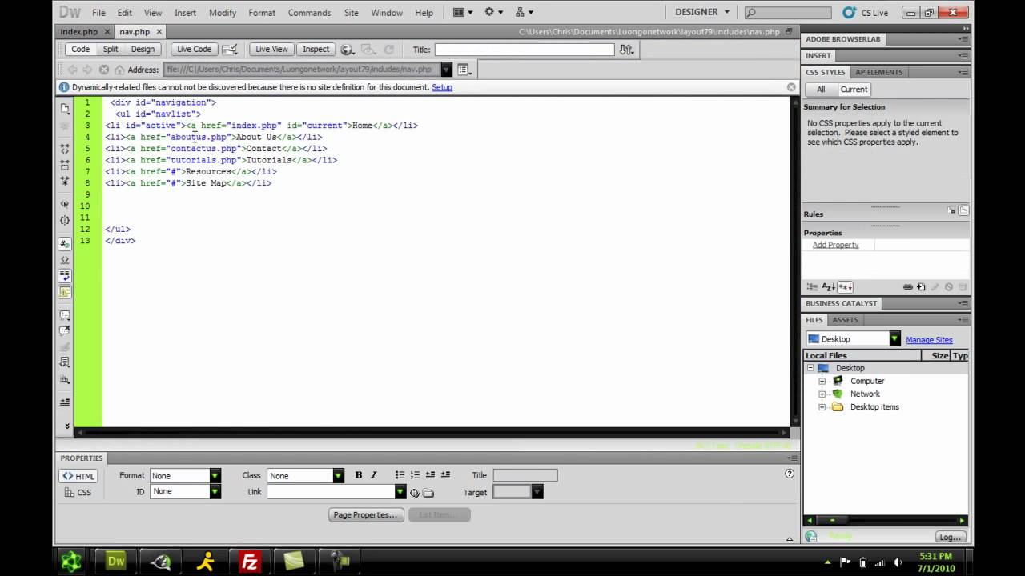Open the ID dropdown in Properties
The width and height of the screenshot is (1025, 576).
[215, 491]
